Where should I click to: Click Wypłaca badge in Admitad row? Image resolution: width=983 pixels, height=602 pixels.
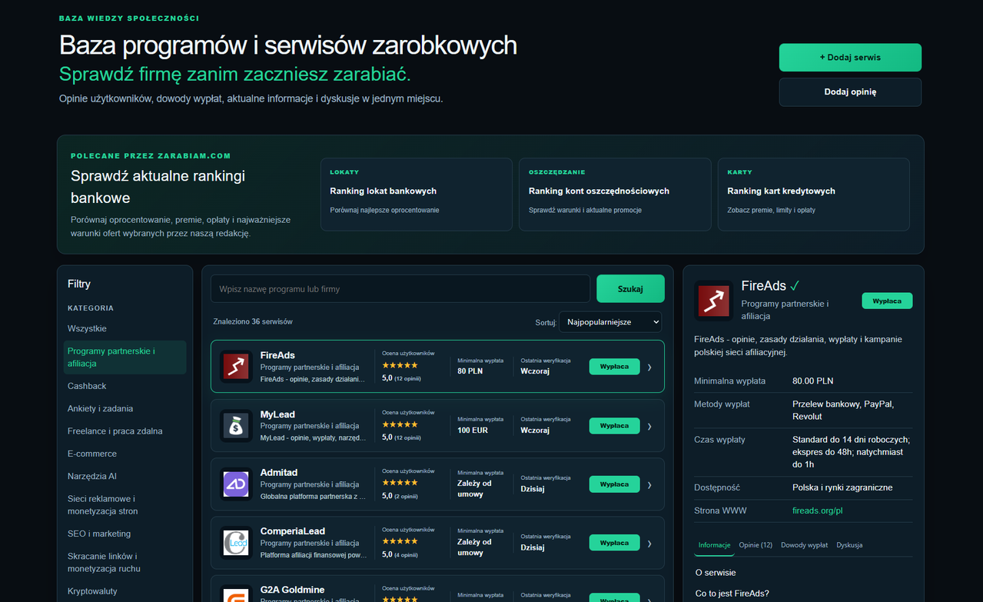[x=614, y=484]
